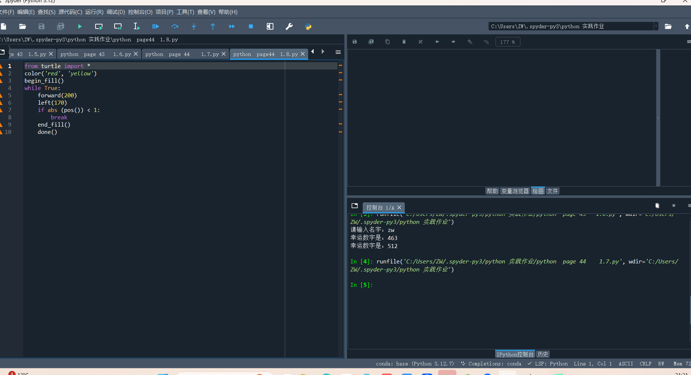Click line 8 'break' in the editor

[59, 117]
